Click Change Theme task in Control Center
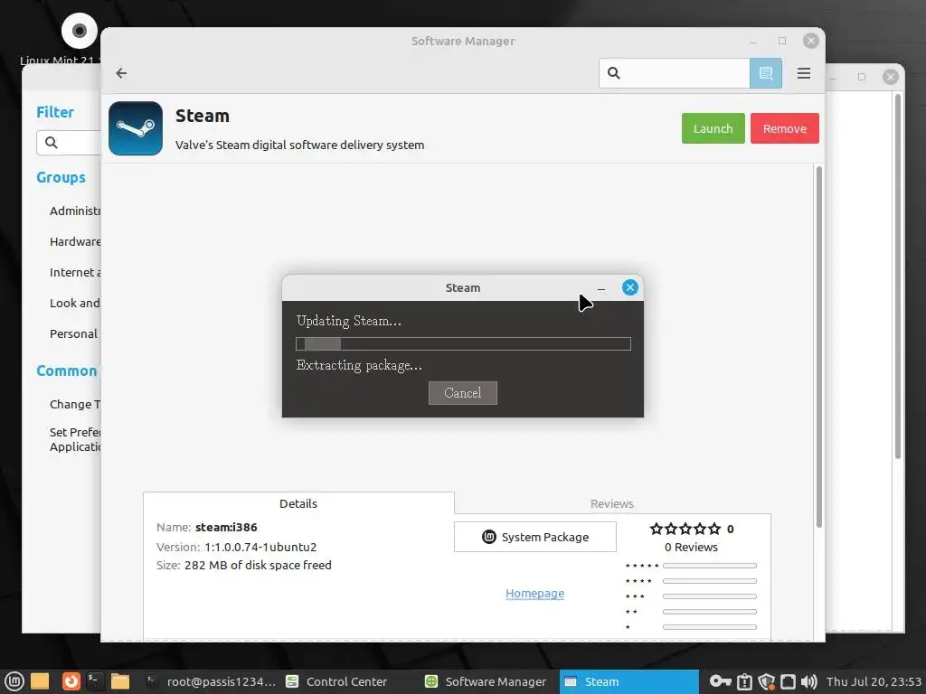926x694 pixels. click(75, 404)
